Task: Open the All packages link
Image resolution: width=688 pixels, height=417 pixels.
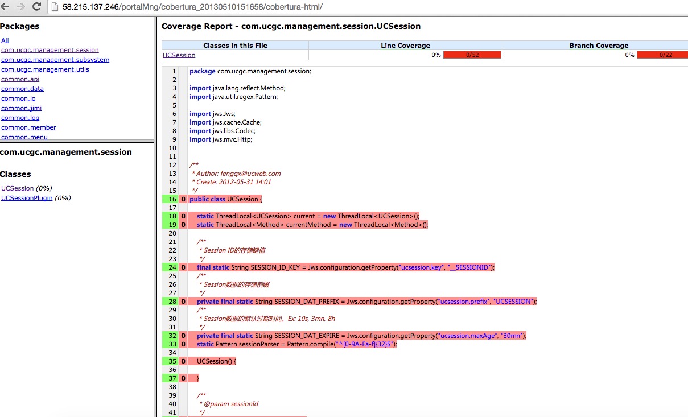Action: pyautogui.click(x=5, y=40)
